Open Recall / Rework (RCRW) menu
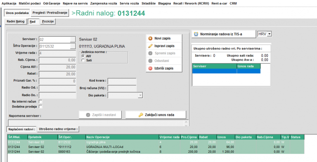Screen dimensions: 317x162 191,3
